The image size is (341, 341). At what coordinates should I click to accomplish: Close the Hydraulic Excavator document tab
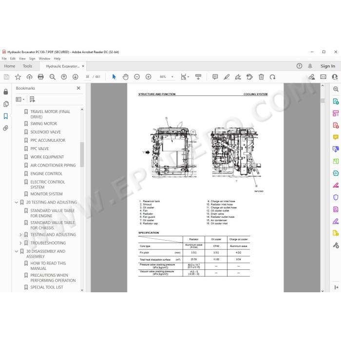tap(83, 66)
